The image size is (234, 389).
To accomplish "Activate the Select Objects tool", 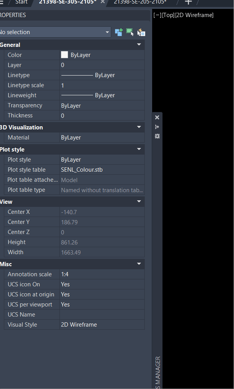I will pyautogui.click(x=130, y=32).
